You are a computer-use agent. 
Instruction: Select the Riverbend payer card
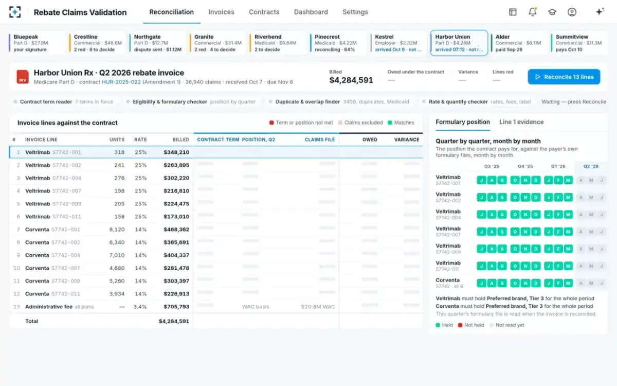[x=278, y=43]
